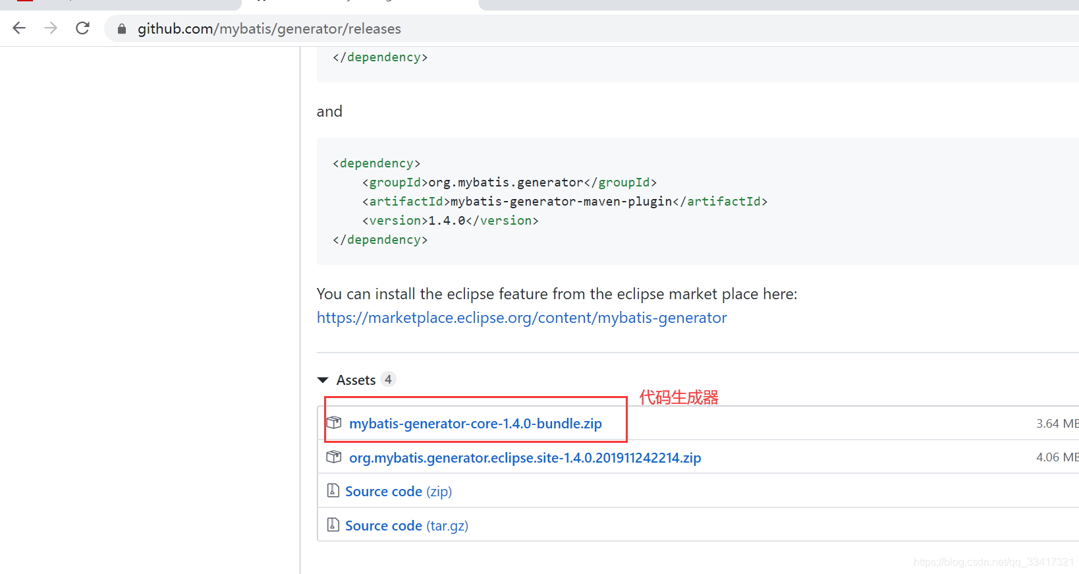Click the 'You can install the eclipse feature' sentence
This screenshot has height=574, width=1079.
557,294
